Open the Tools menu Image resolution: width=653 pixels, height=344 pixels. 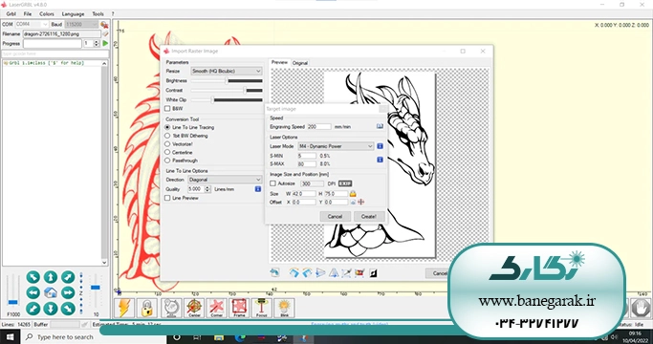point(98,13)
